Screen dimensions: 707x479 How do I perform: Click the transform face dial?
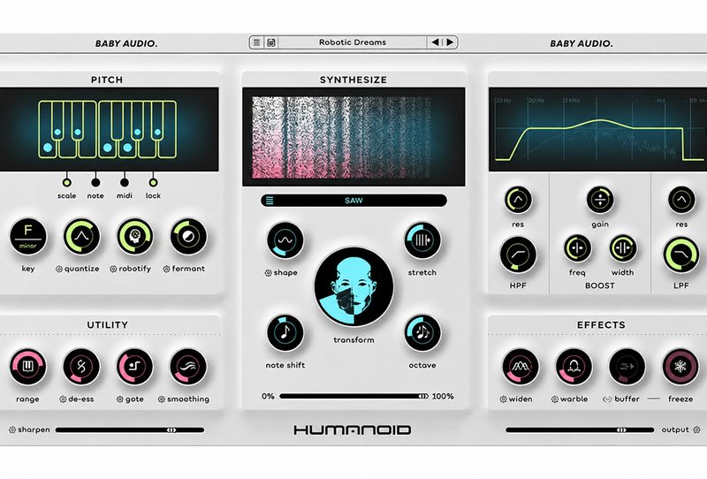coord(354,287)
